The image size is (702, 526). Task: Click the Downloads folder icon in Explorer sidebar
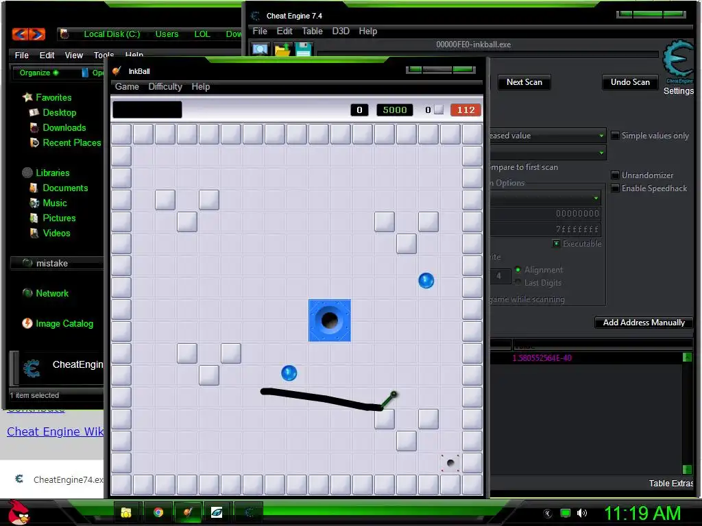34,128
